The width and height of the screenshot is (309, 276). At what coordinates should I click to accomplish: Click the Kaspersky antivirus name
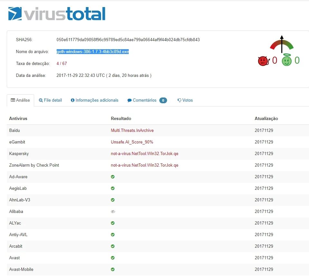[x=19, y=154]
